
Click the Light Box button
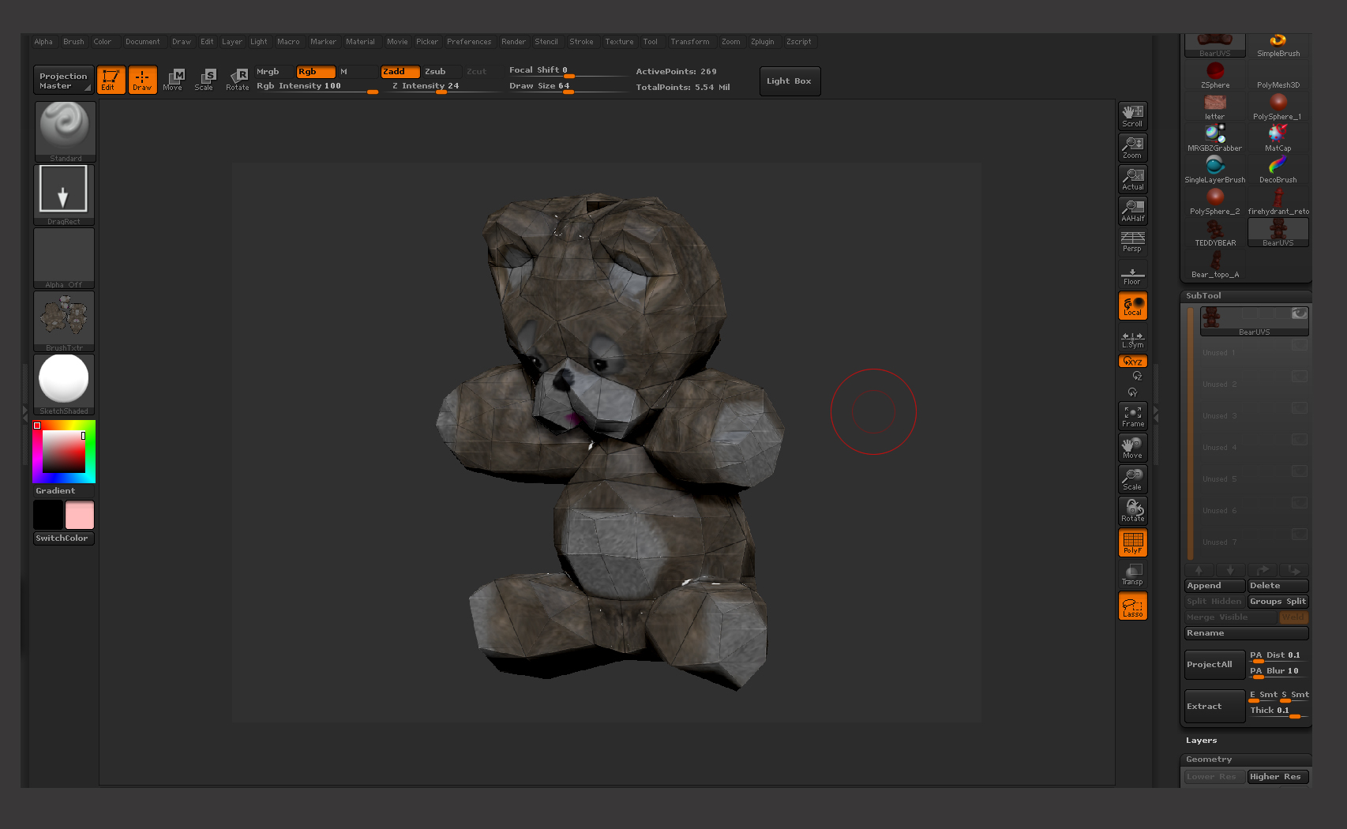(789, 81)
